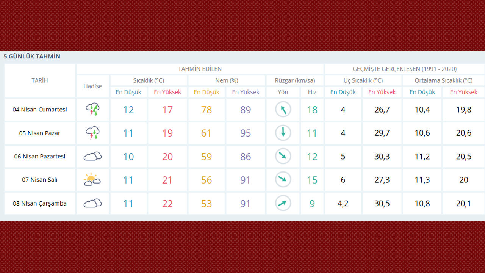
Task: Click the Hadise column header
Action: coord(93,86)
